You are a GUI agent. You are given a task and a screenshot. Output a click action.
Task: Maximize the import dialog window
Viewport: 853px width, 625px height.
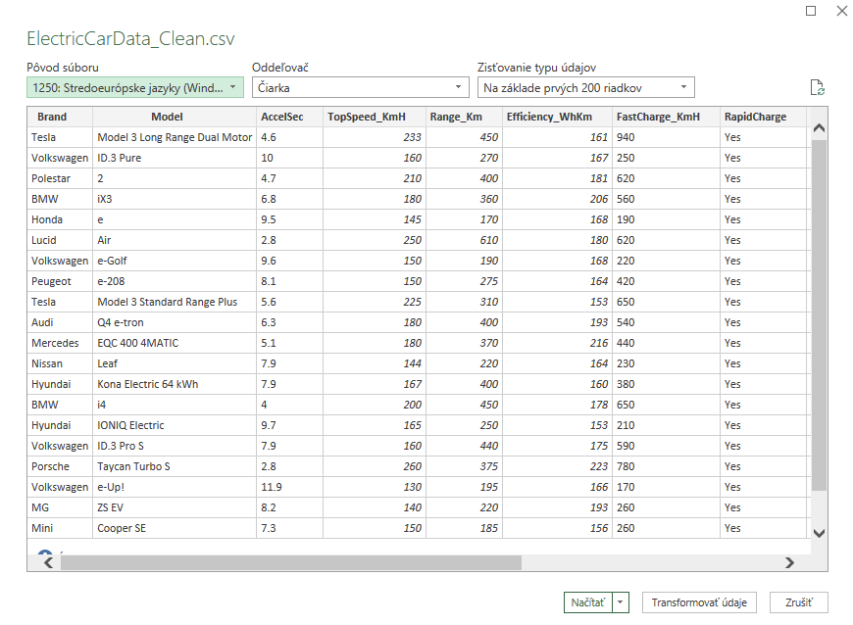tap(811, 11)
